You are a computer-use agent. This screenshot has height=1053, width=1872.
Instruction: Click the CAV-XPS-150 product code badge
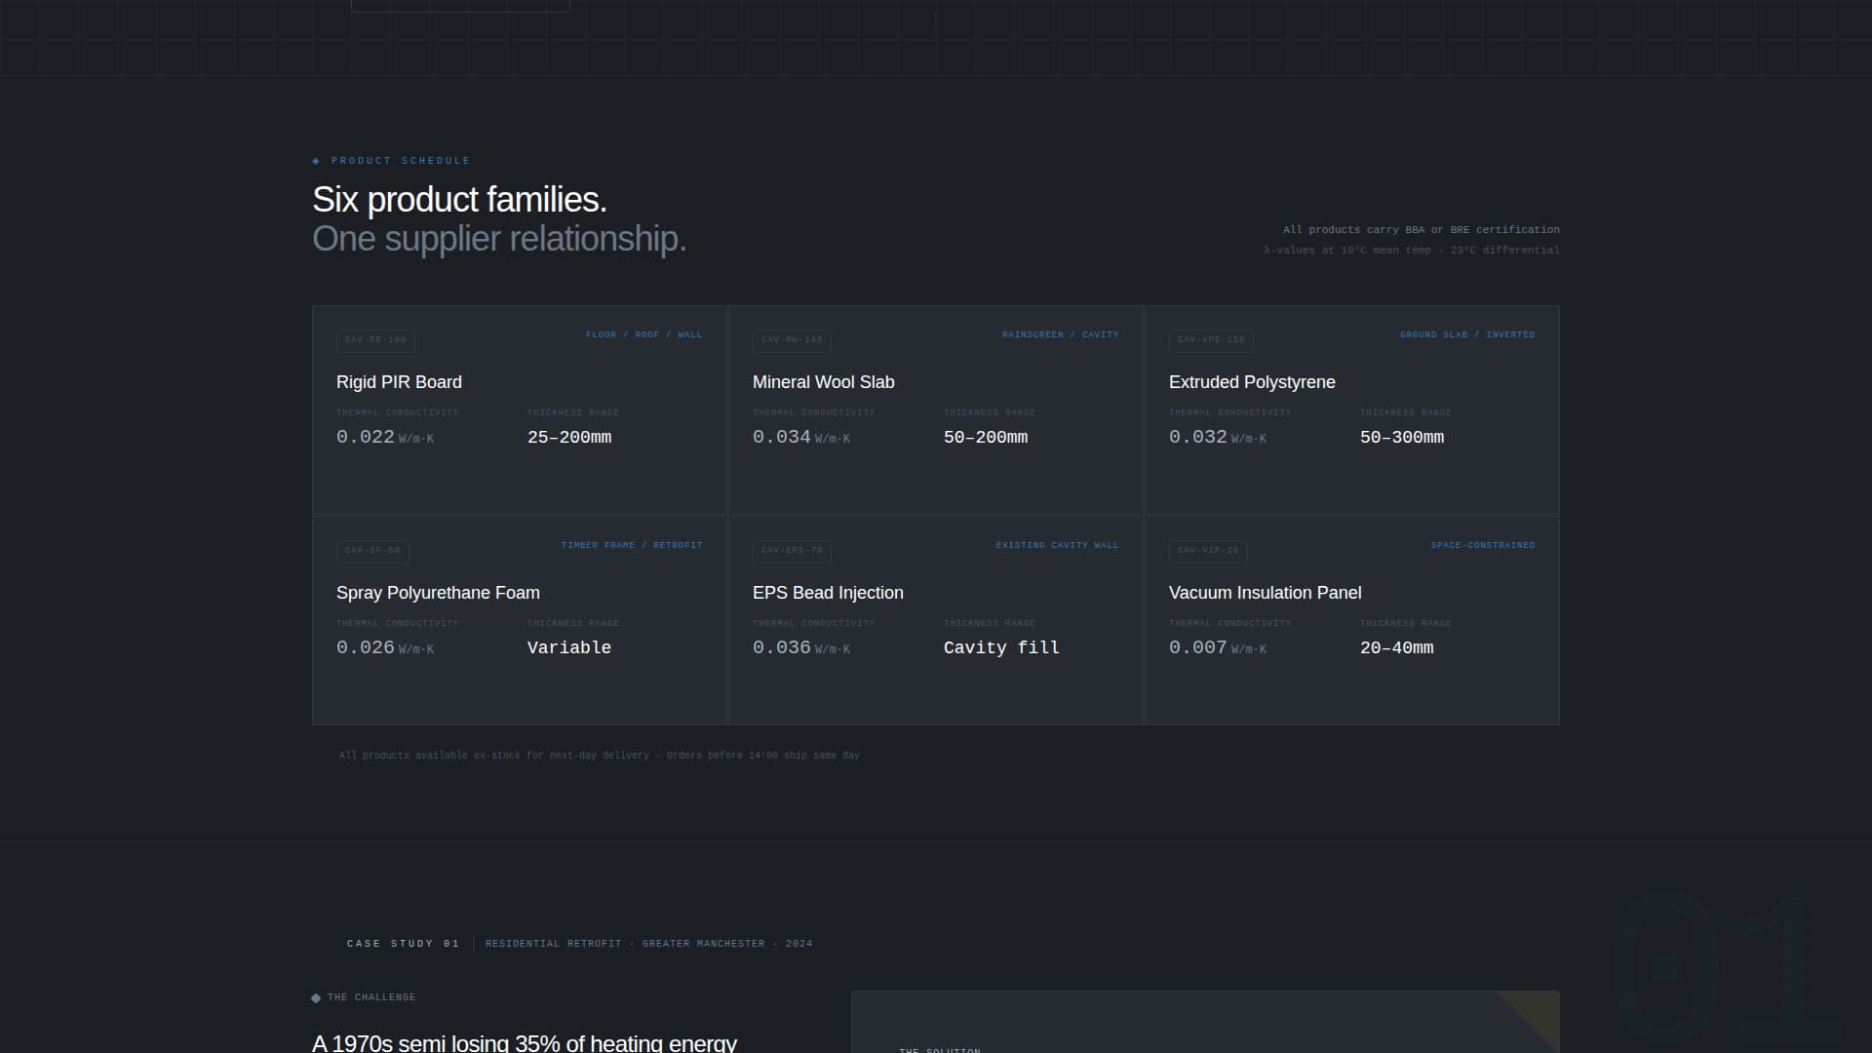(1211, 340)
